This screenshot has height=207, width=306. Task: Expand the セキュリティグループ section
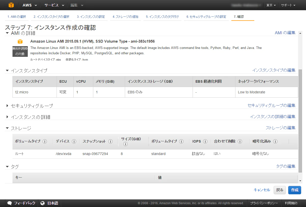click(x=7, y=106)
